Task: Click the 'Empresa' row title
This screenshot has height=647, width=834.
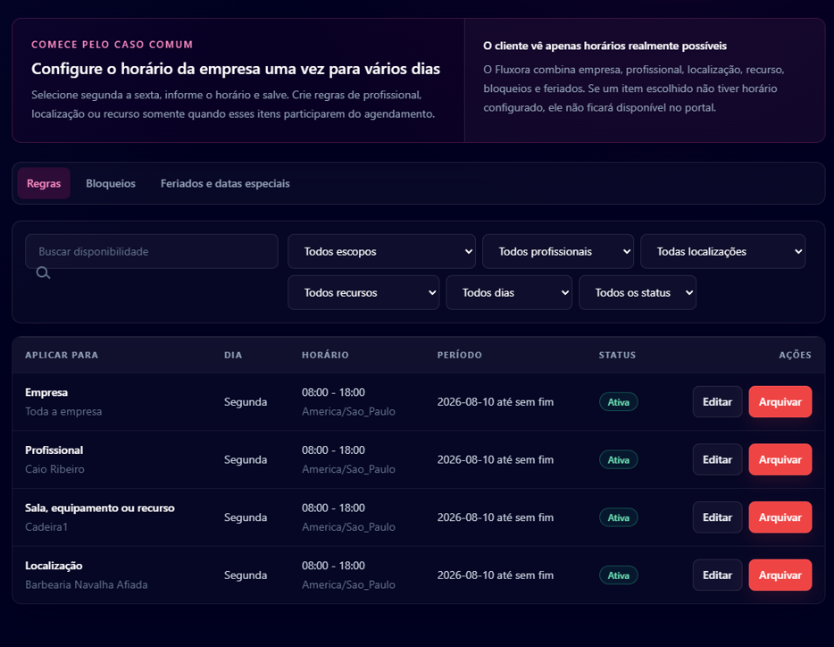Action: click(x=46, y=392)
